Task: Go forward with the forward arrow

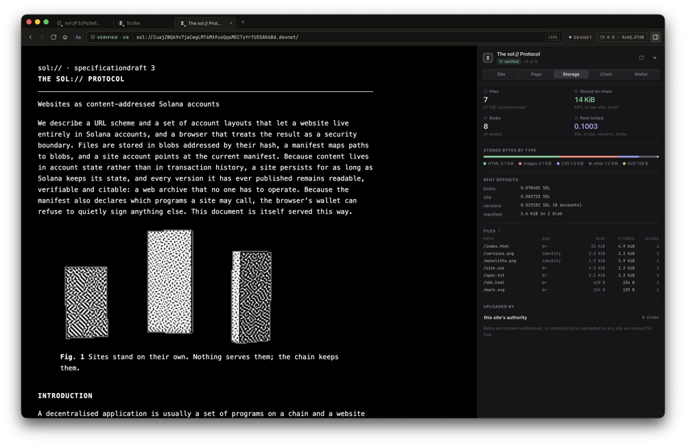Action: [42, 37]
